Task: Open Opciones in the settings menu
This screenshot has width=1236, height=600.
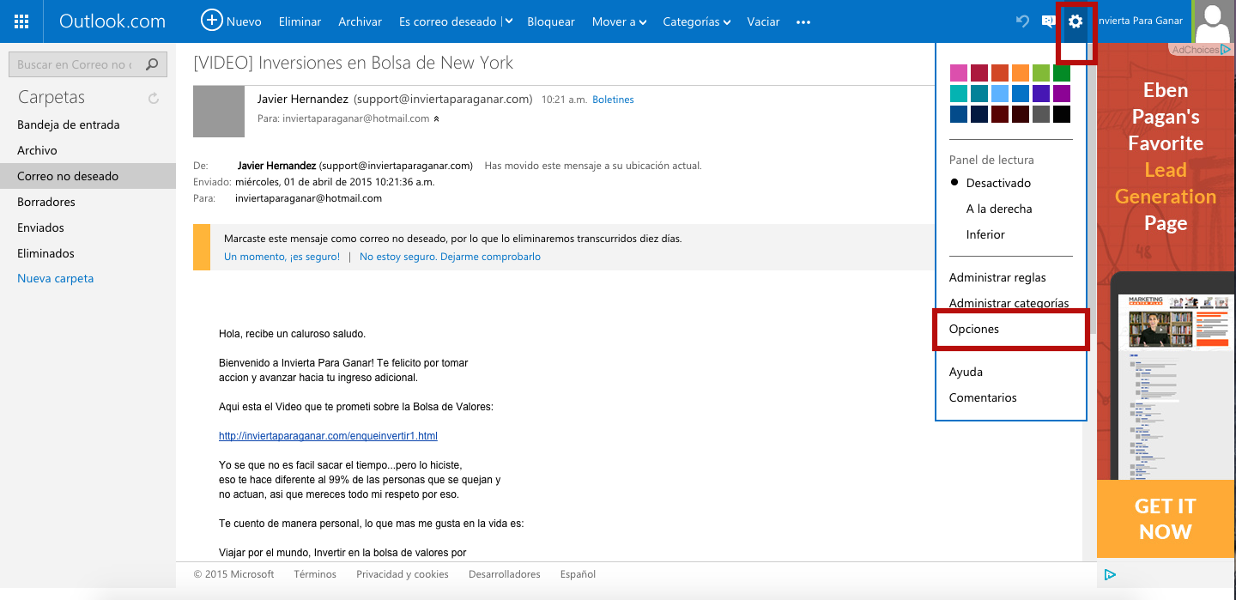Action: click(x=974, y=329)
